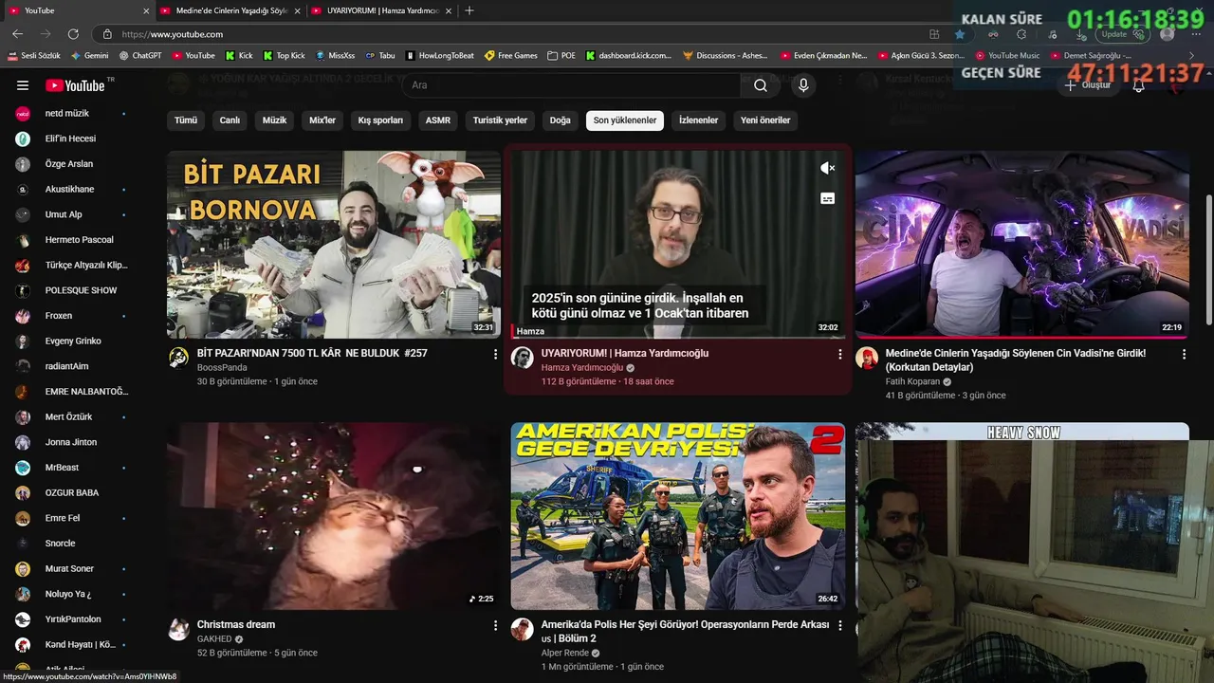Click the search magnifier button
Image resolution: width=1214 pixels, height=683 pixels.
[761, 85]
